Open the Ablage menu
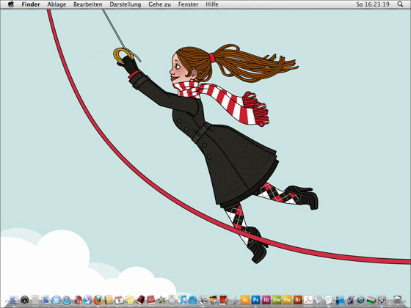 click(57, 4)
